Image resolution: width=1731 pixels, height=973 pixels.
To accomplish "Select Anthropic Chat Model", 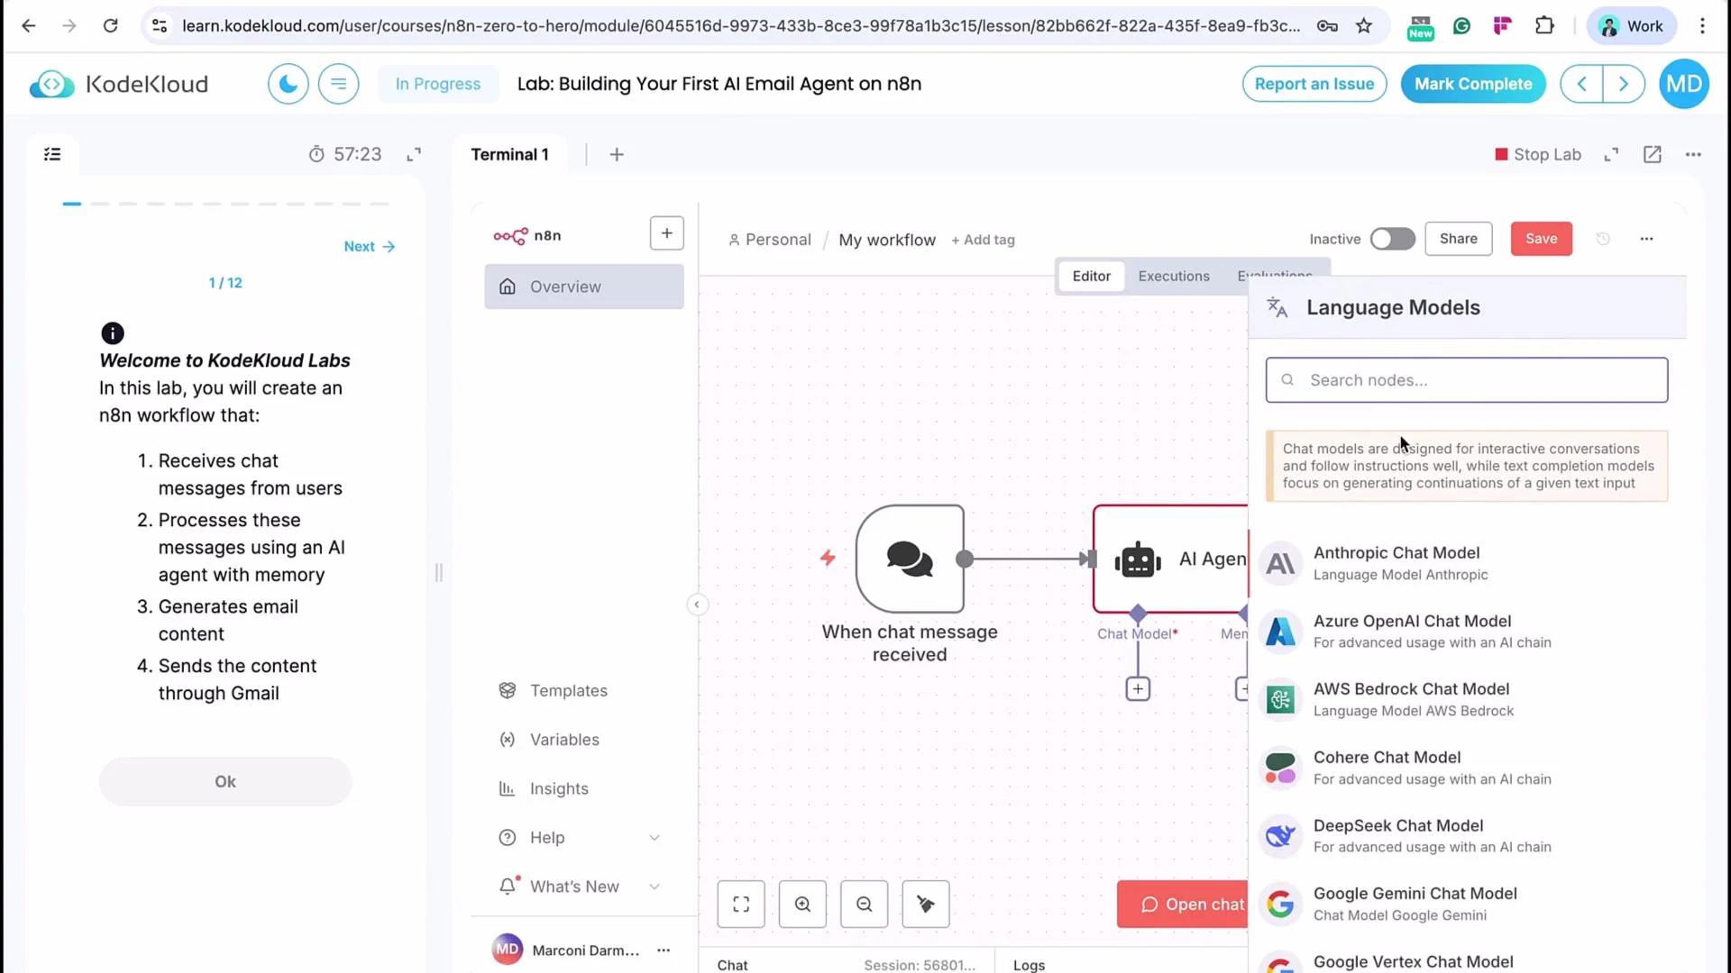I will tap(1468, 563).
